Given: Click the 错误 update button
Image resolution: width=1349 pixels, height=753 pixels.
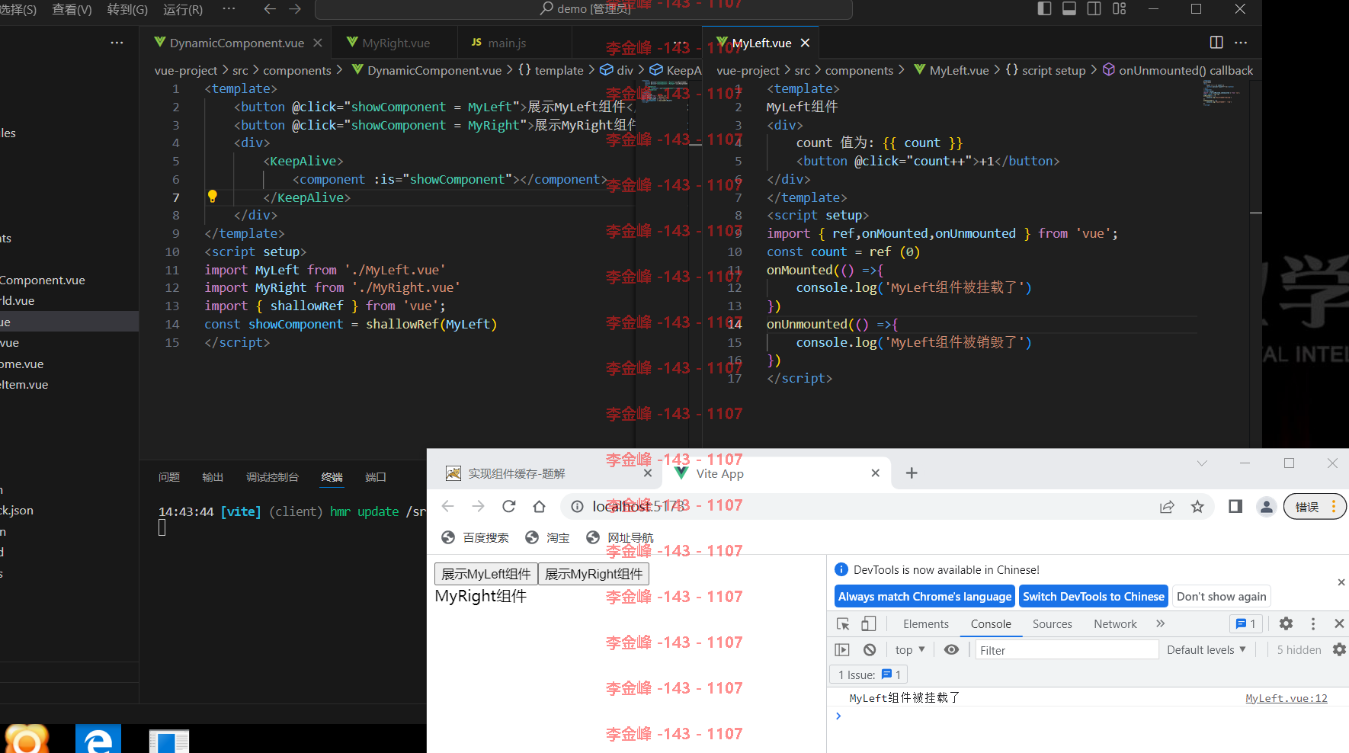Looking at the screenshot, I should point(1315,506).
